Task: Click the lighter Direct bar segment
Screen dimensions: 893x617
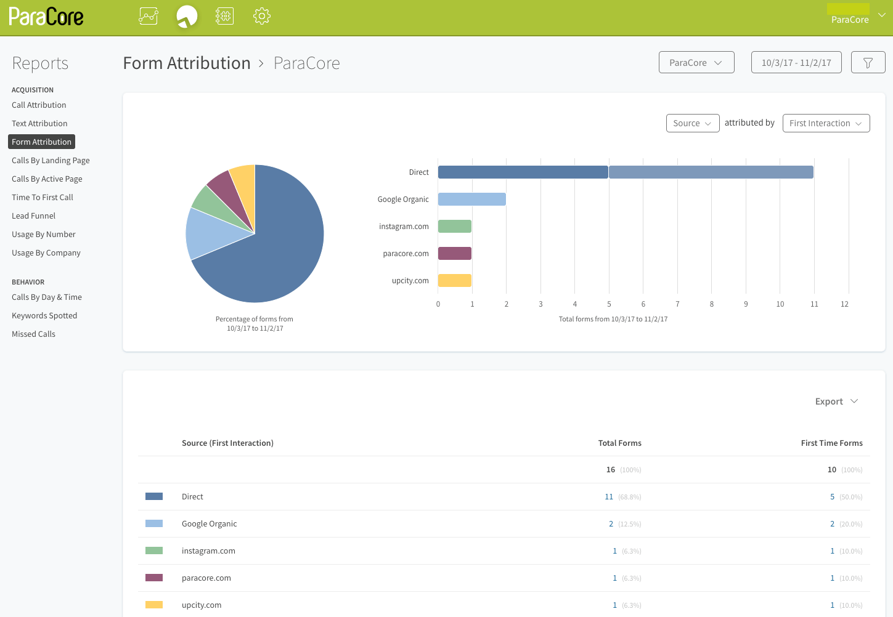Action: pos(711,172)
